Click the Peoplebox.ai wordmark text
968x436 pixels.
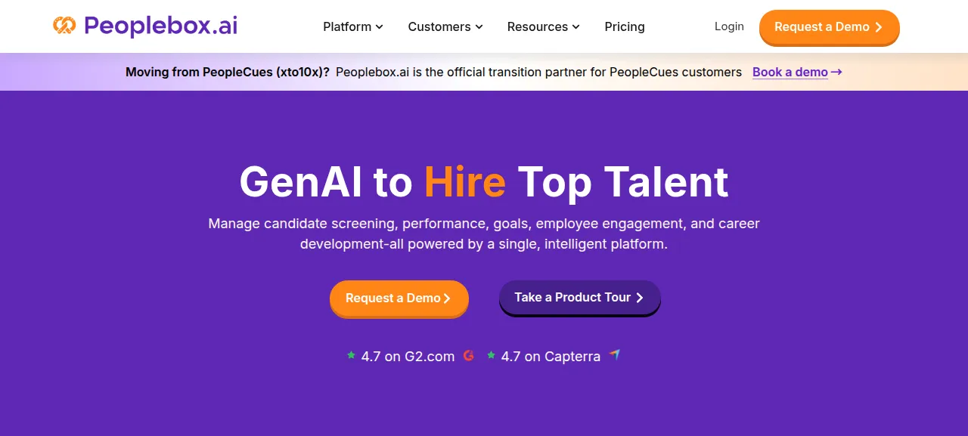point(161,26)
